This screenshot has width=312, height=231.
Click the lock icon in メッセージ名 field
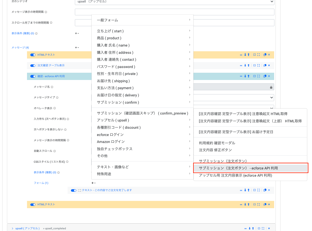(271, 87)
